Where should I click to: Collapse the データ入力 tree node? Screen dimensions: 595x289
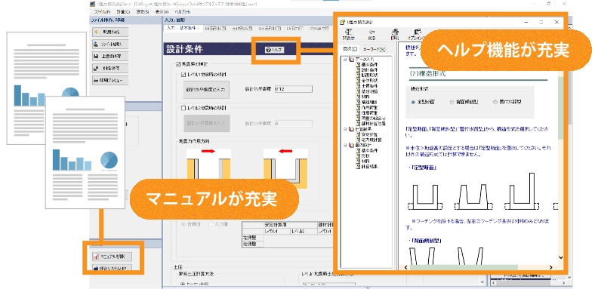click(x=344, y=60)
